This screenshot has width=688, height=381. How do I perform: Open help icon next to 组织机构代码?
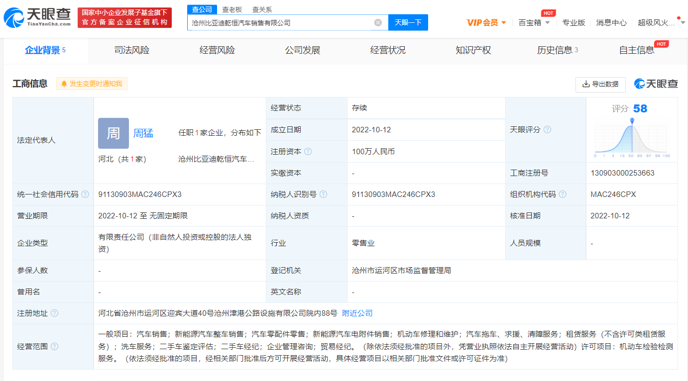(563, 194)
